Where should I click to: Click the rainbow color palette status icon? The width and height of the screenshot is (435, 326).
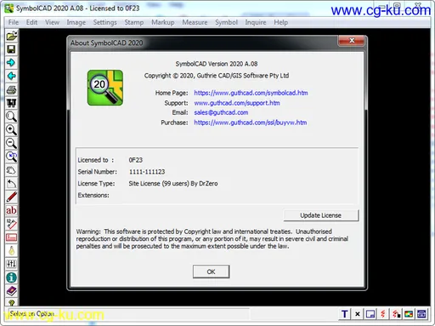[x=409, y=314]
